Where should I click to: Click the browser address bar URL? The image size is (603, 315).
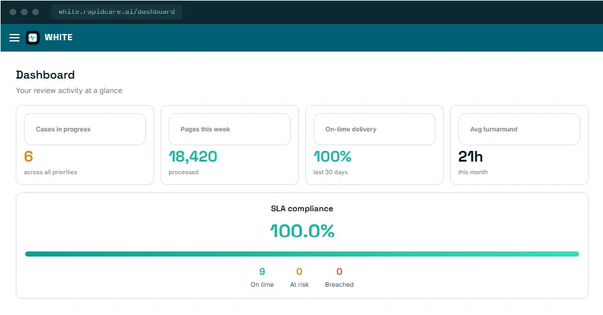[116, 12]
